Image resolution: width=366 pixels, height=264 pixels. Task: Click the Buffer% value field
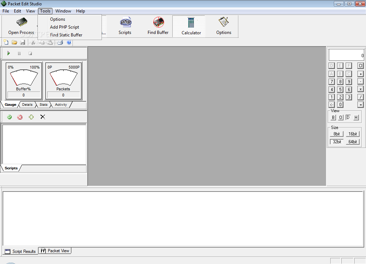[24, 95]
